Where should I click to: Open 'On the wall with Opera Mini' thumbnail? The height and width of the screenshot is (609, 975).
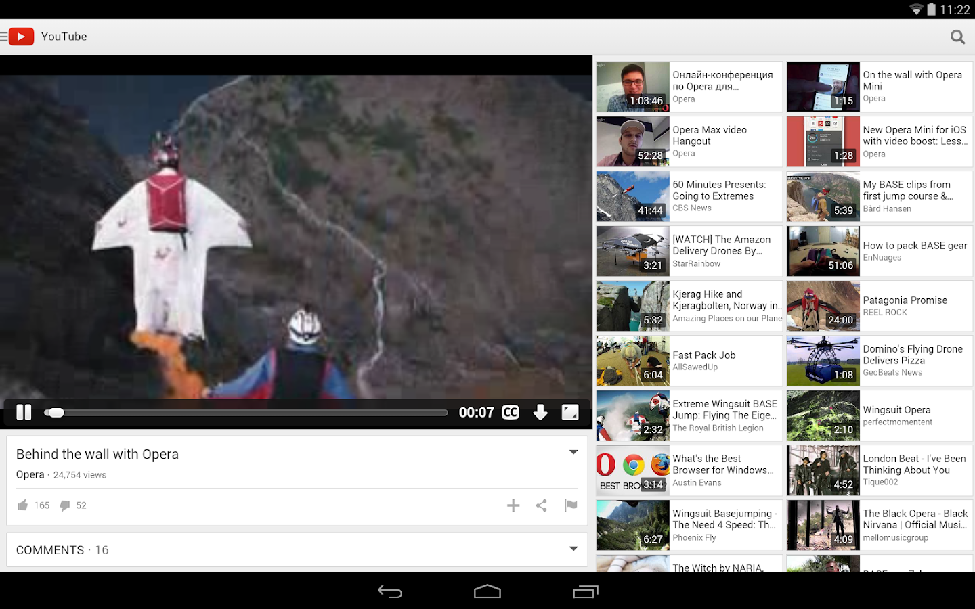823,87
